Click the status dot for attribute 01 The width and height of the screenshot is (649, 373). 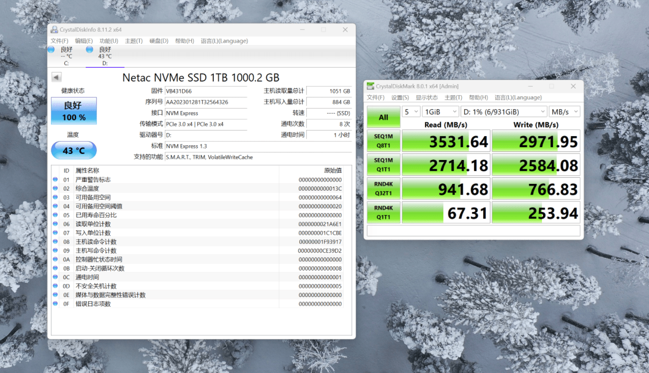[x=55, y=180]
